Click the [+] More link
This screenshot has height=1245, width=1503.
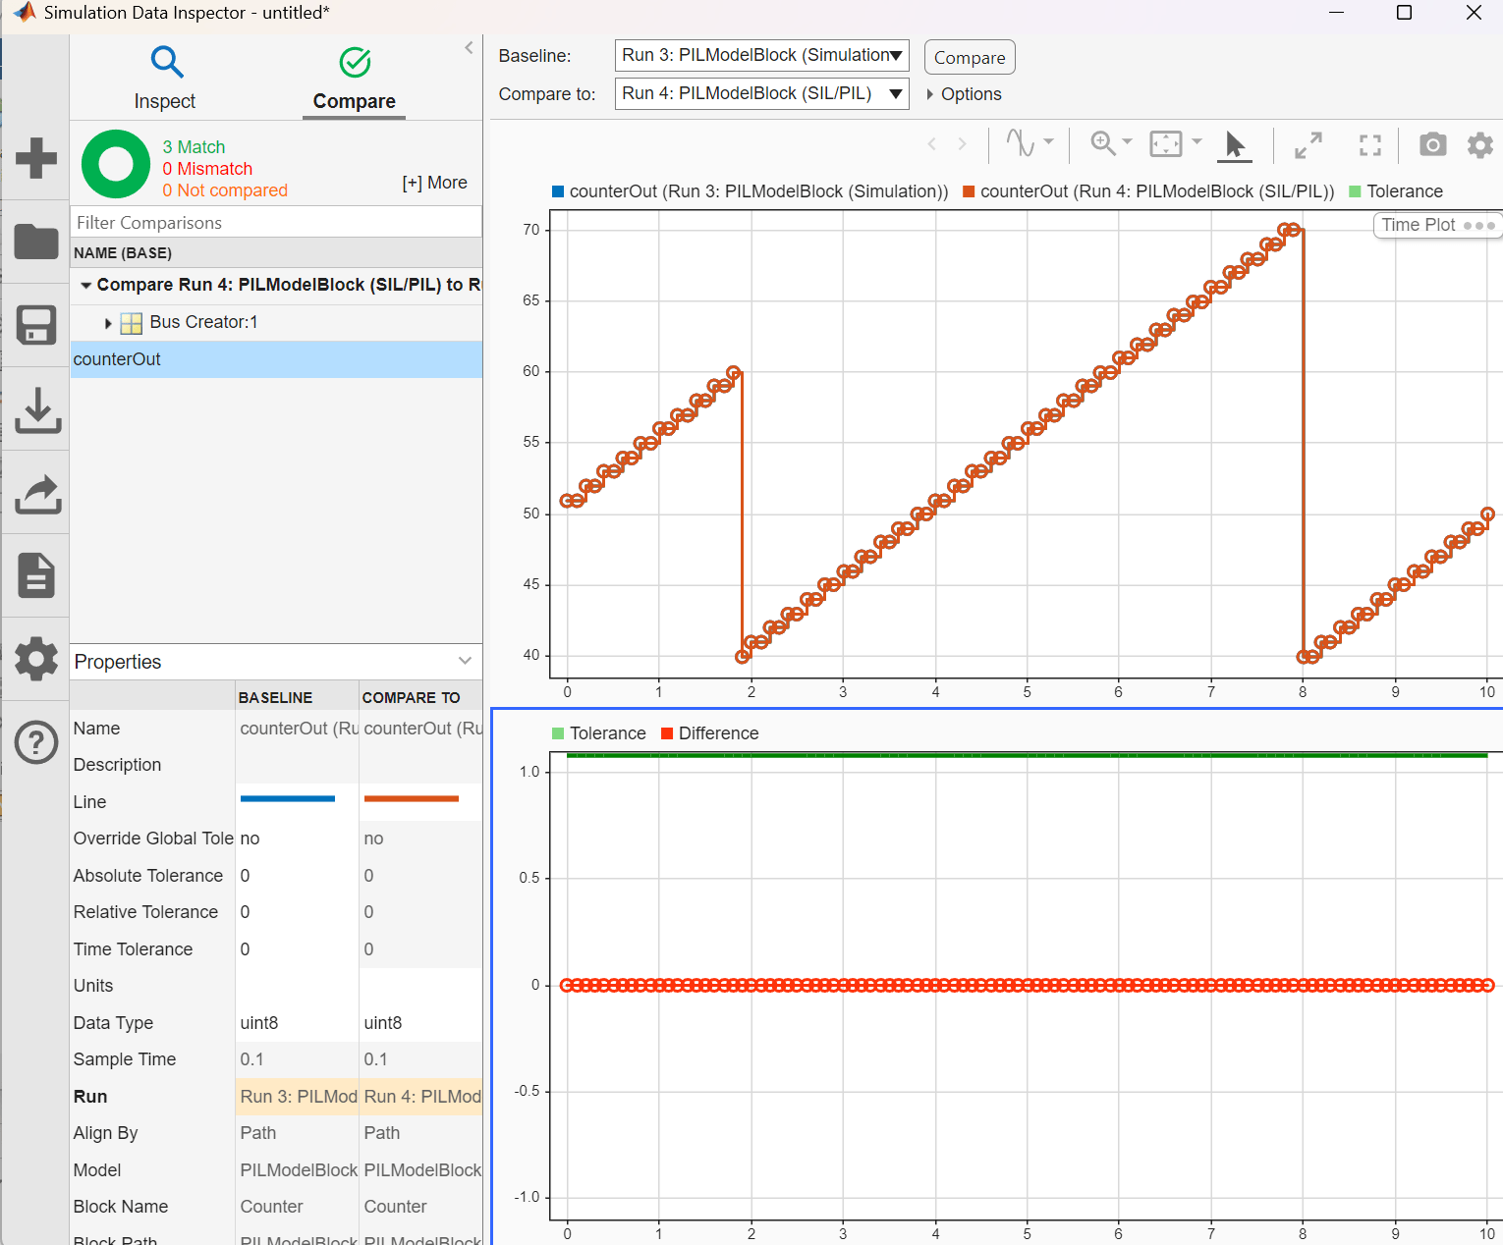point(434,183)
